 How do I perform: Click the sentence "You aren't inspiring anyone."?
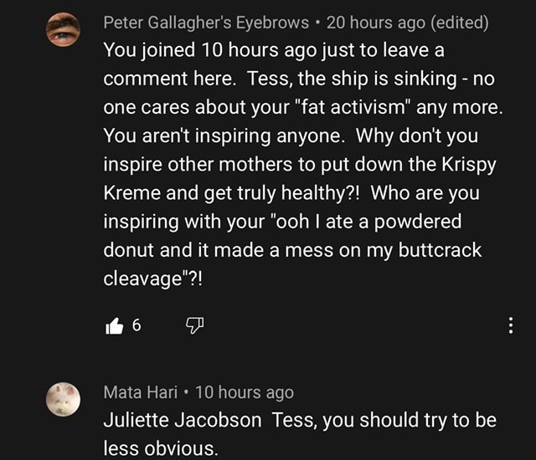pos(224,136)
